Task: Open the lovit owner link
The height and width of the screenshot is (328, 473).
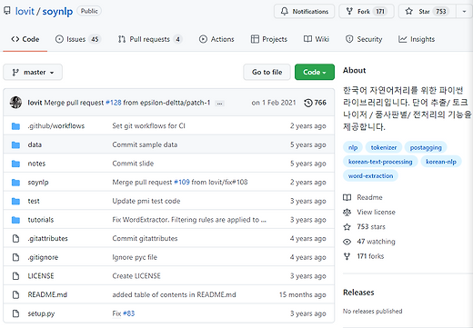Action: (x=25, y=12)
